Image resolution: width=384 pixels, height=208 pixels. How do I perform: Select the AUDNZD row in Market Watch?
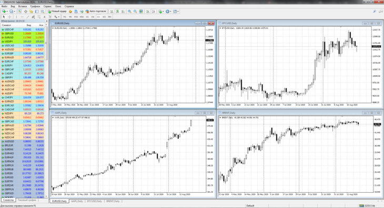pos(23,81)
